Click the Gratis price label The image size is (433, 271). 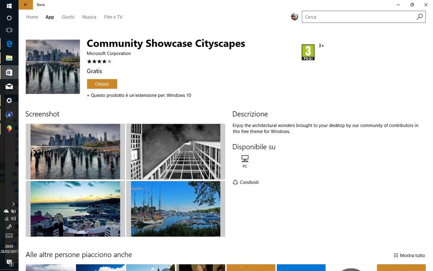(94, 71)
